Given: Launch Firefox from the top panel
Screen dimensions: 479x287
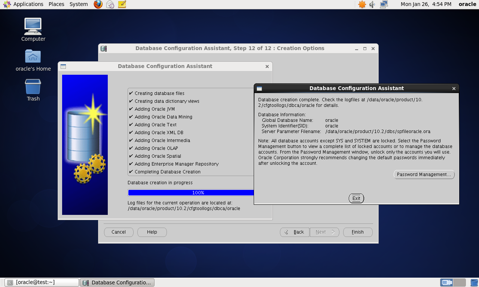Looking at the screenshot, I should tap(98, 4).
